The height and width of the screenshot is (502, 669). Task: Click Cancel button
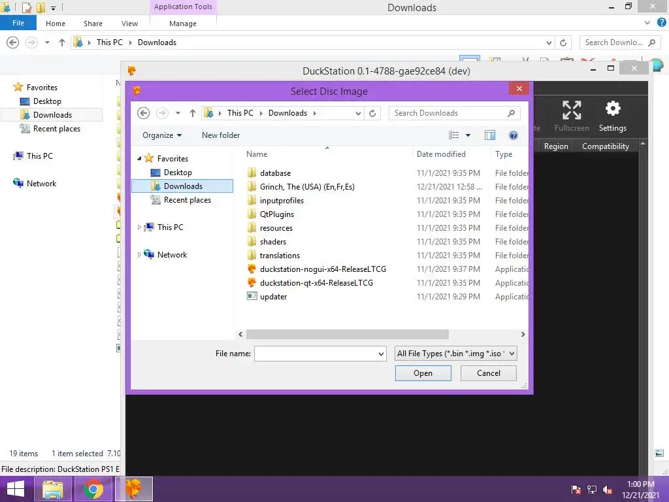489,373
